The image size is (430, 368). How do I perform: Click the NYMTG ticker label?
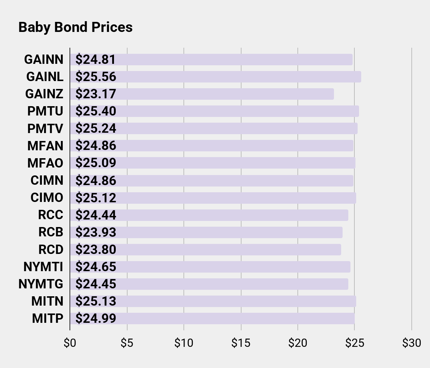(41, 284)
